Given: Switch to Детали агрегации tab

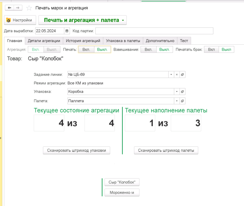Looking at the screenshot, I should point(44,41).
